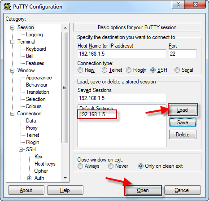Open the Appearance settings panel

coord(39,78)
